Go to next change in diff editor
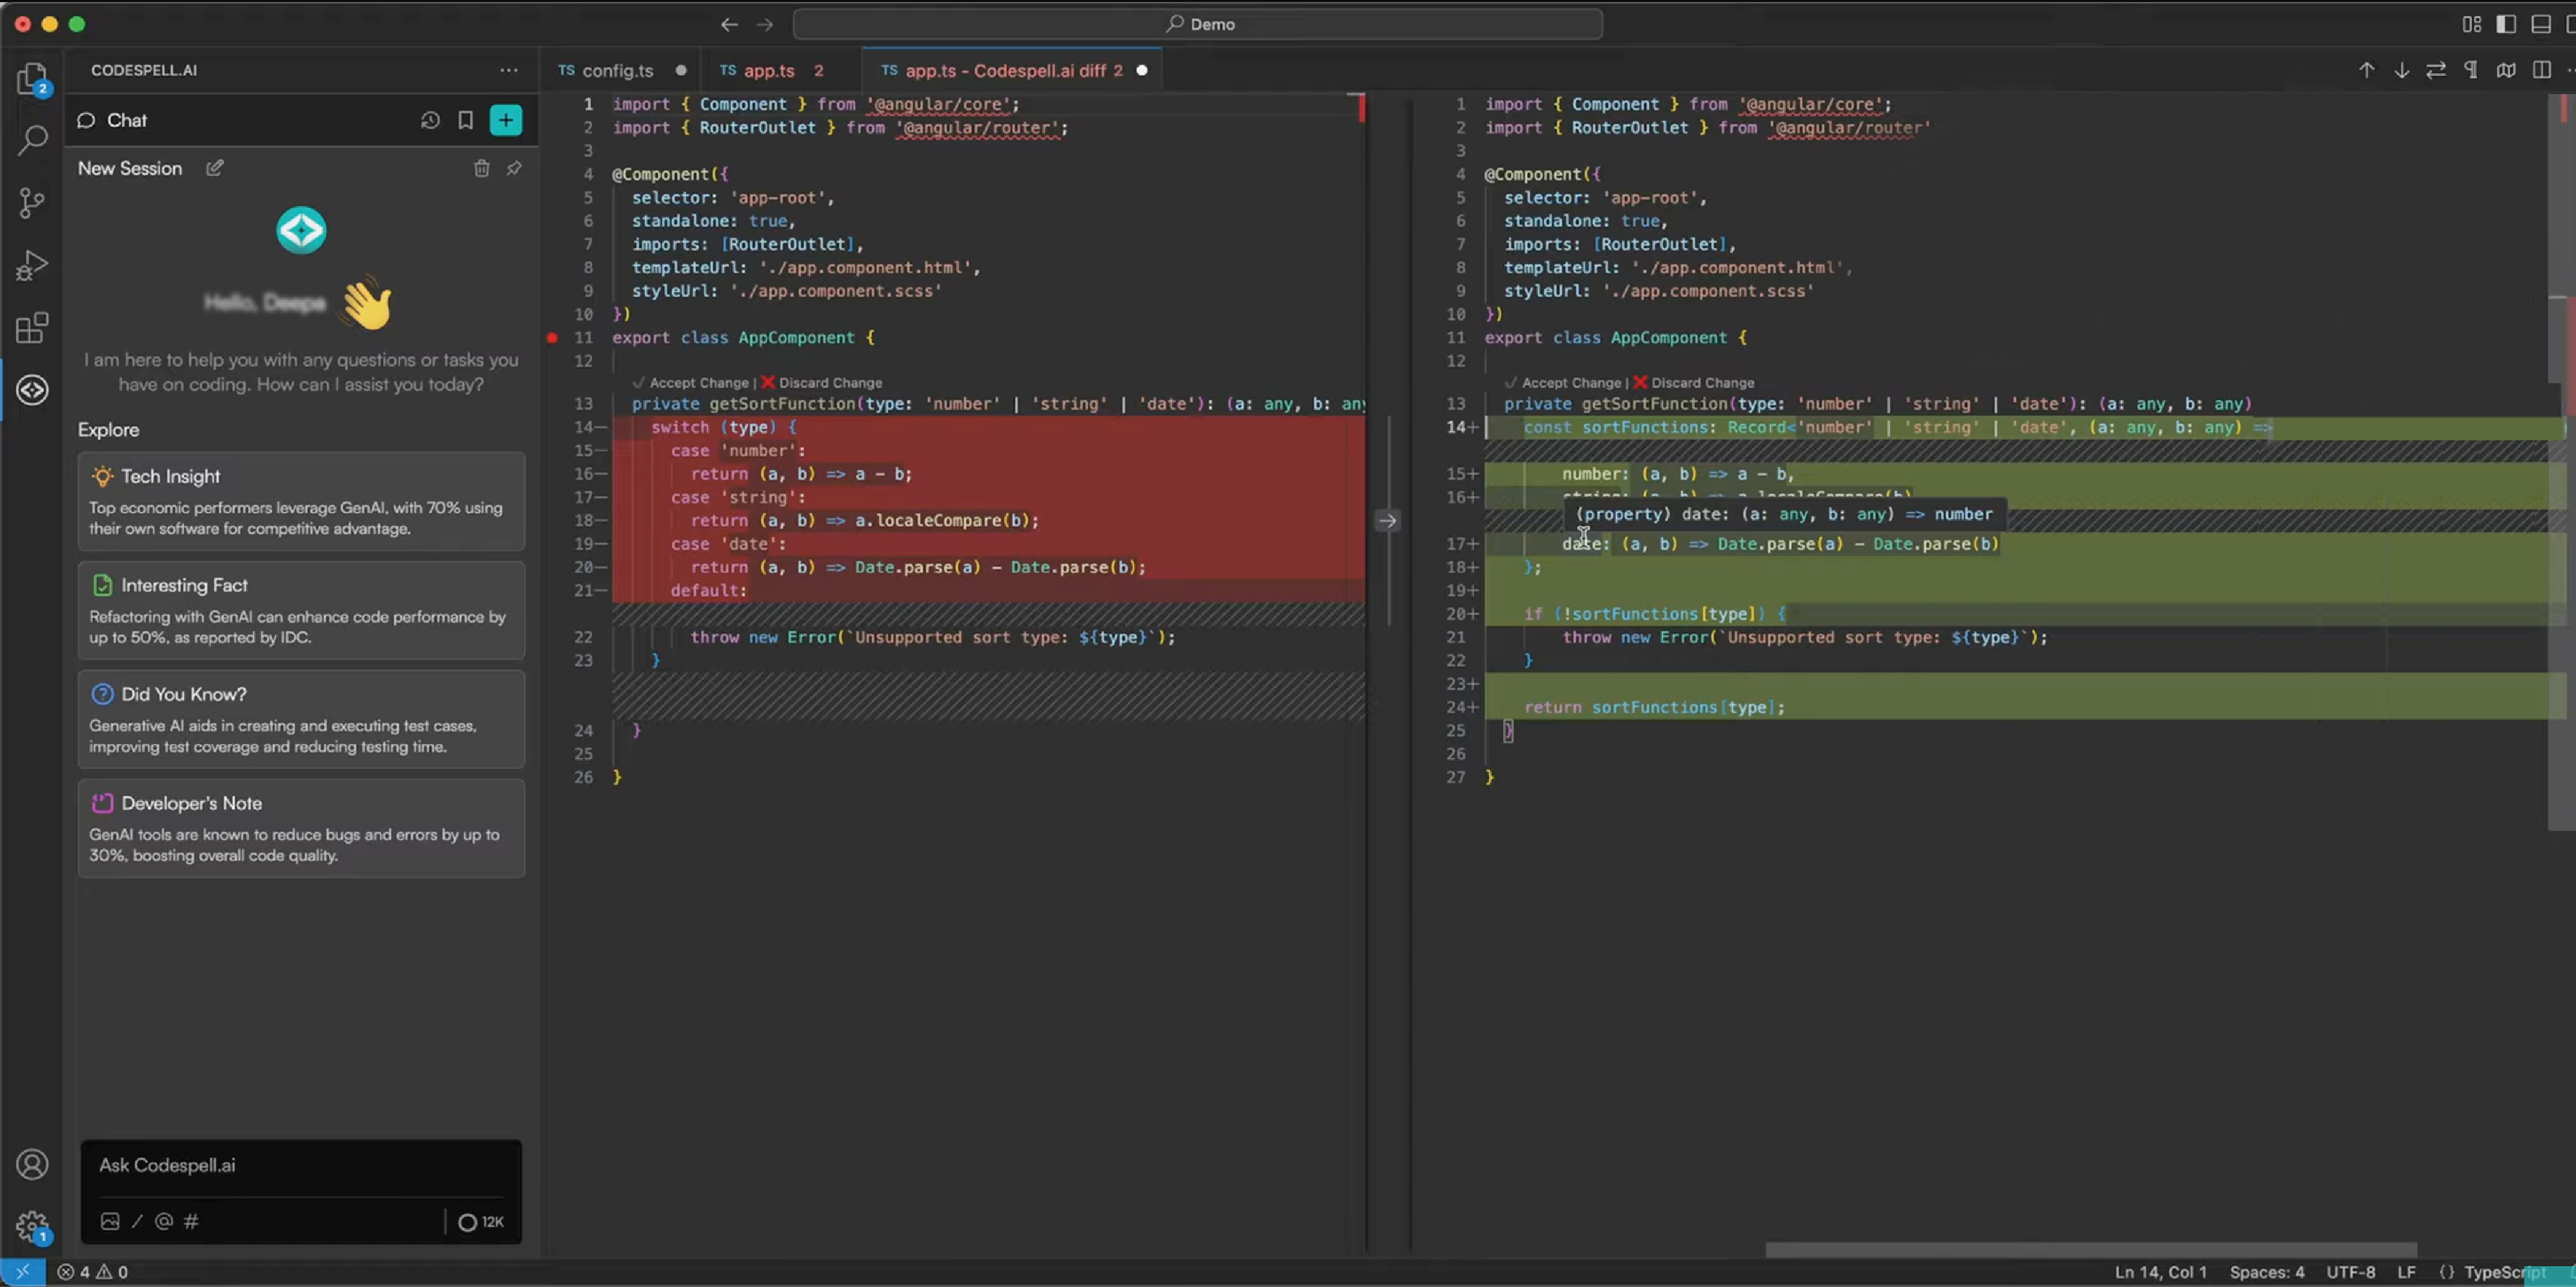 [2401, 70]
